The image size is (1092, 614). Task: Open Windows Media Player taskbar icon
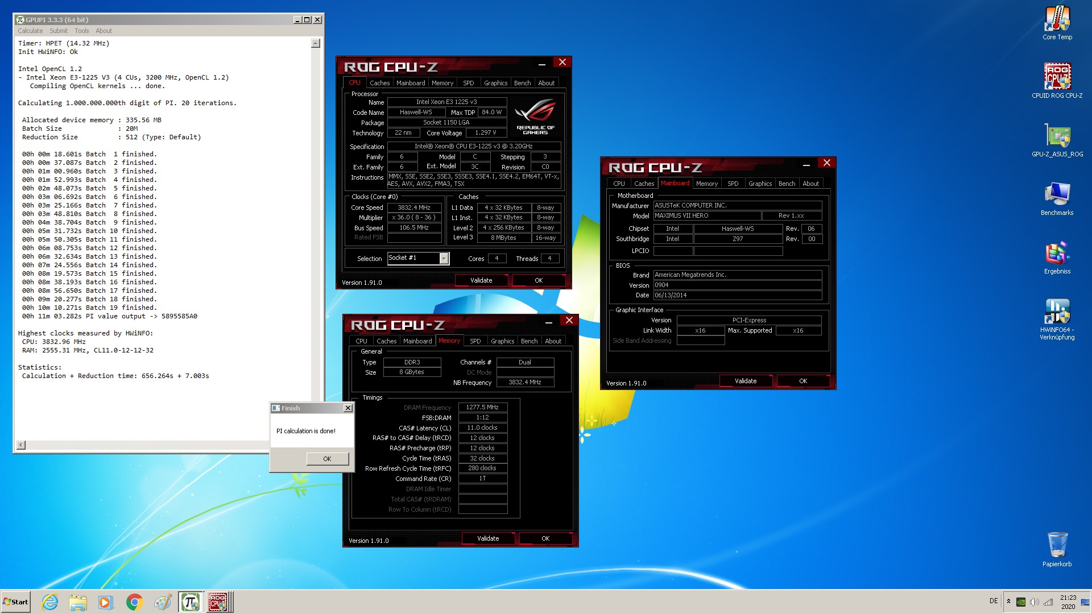pyautogui.click(x=105, y=602)
